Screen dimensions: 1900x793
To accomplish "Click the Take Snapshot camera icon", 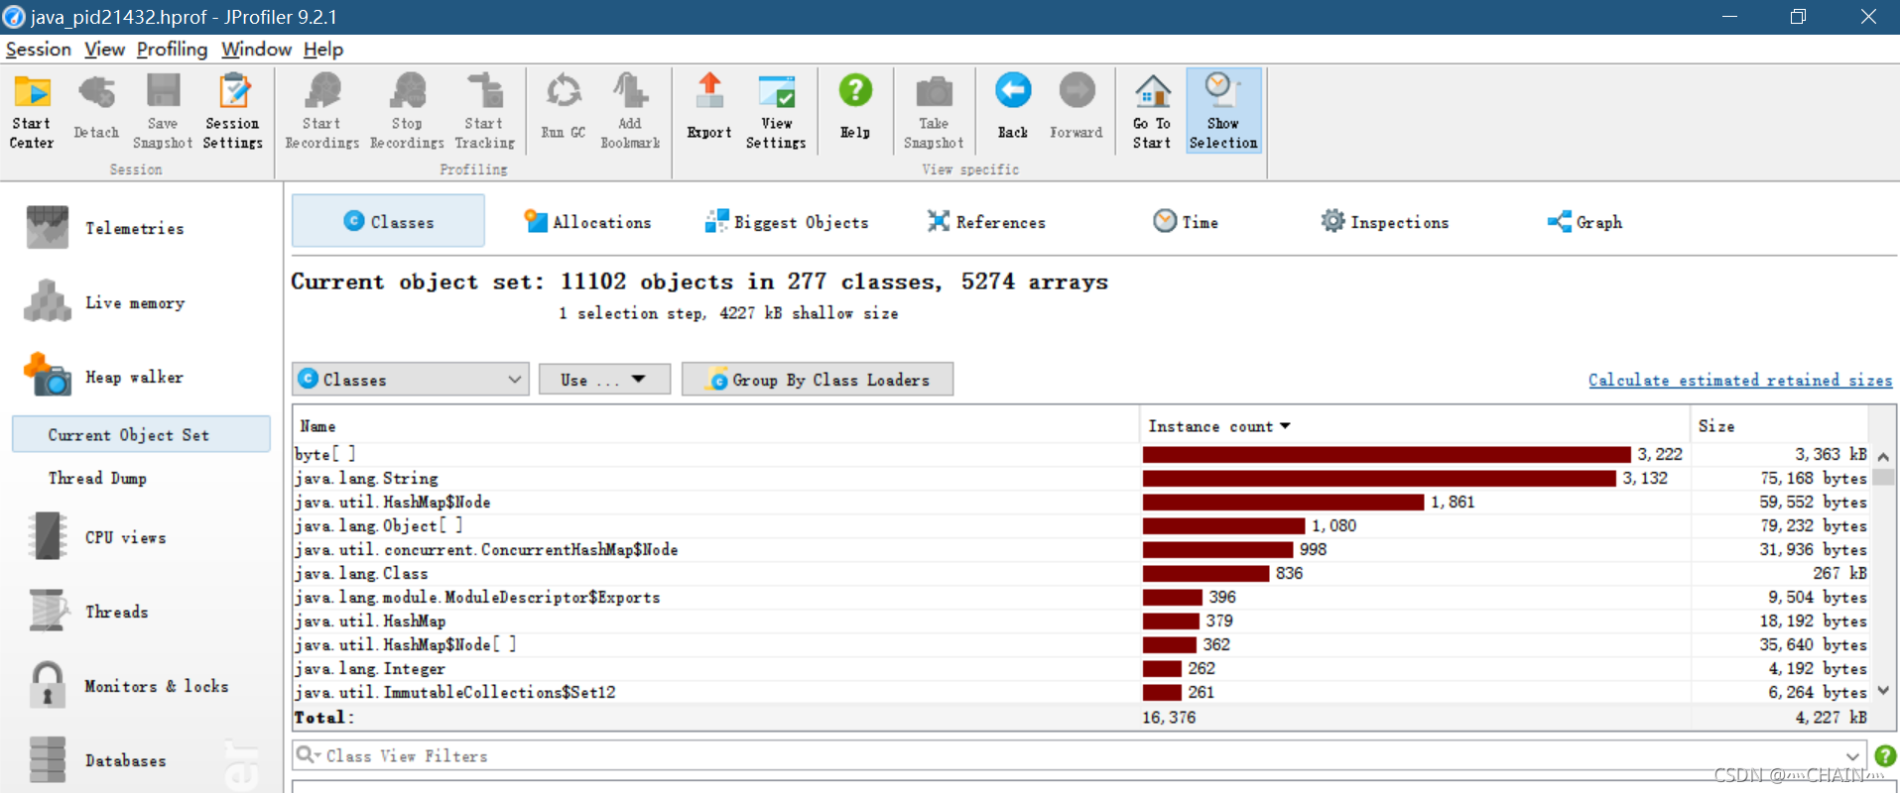I will [934, 111].
